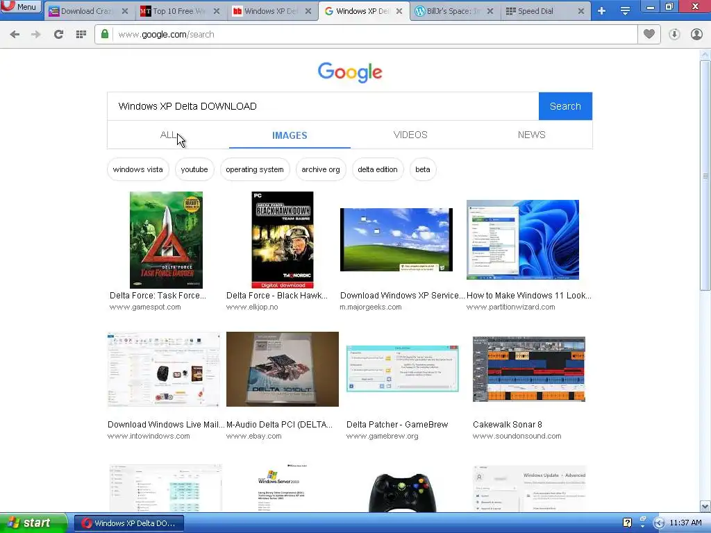Open the downloads icon
This screenshot has height=533, width=711.
(x=674, y=35)
